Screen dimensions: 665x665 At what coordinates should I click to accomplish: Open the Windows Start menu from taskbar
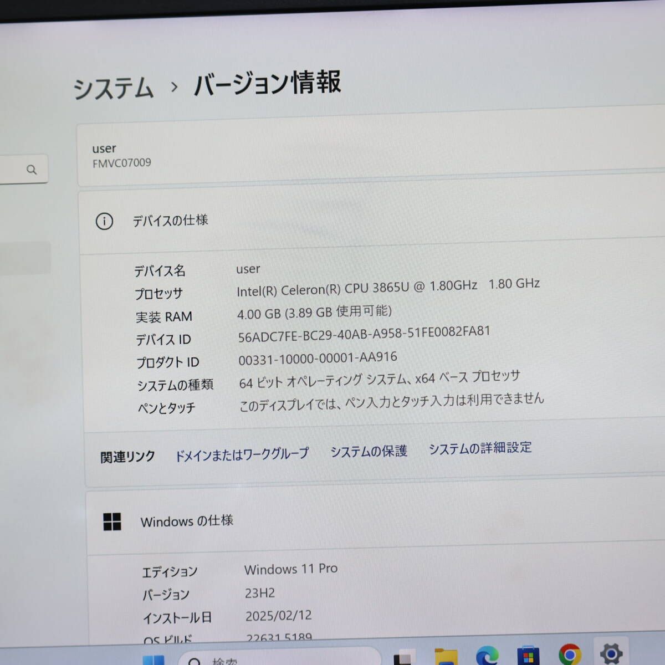(154, 659)
